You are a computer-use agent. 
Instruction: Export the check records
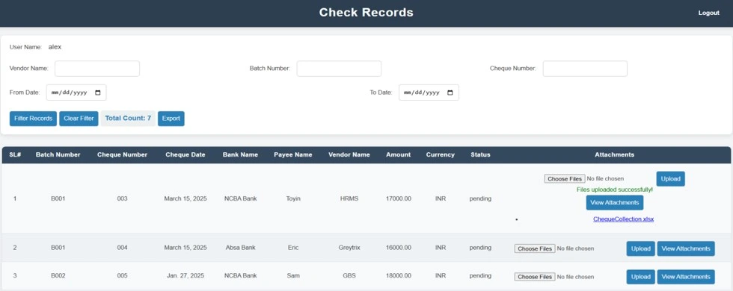pyautogui.click(x=171, y=119)
